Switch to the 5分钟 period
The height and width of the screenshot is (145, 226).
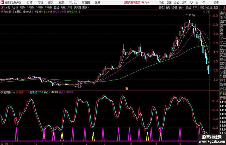(x=22, y=7)
